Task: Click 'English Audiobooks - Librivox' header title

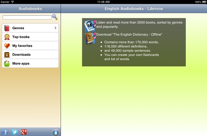Action: (134, 9)
